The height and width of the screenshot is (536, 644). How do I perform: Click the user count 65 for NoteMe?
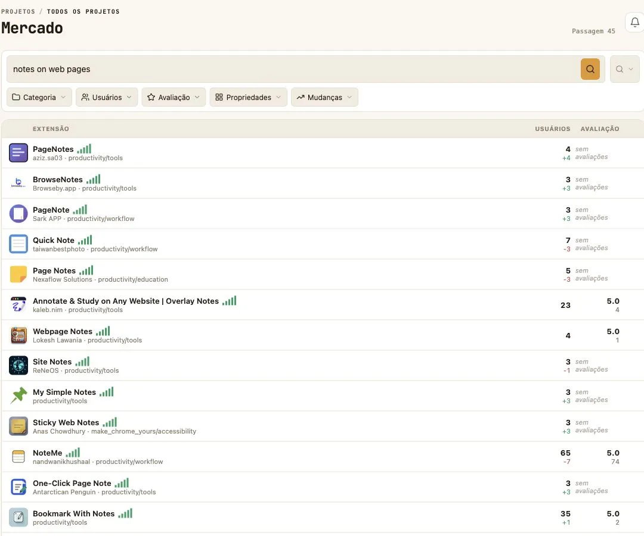click(565, 453)
